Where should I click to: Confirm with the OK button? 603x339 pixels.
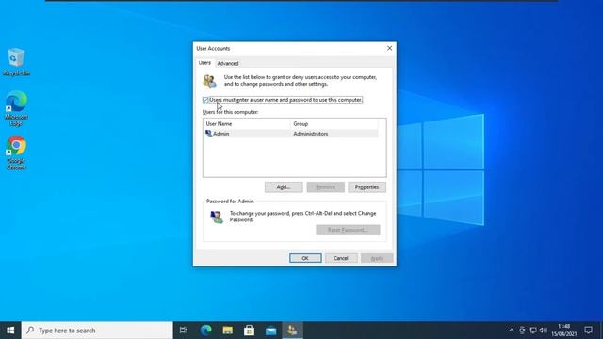(x=305, y=258)
